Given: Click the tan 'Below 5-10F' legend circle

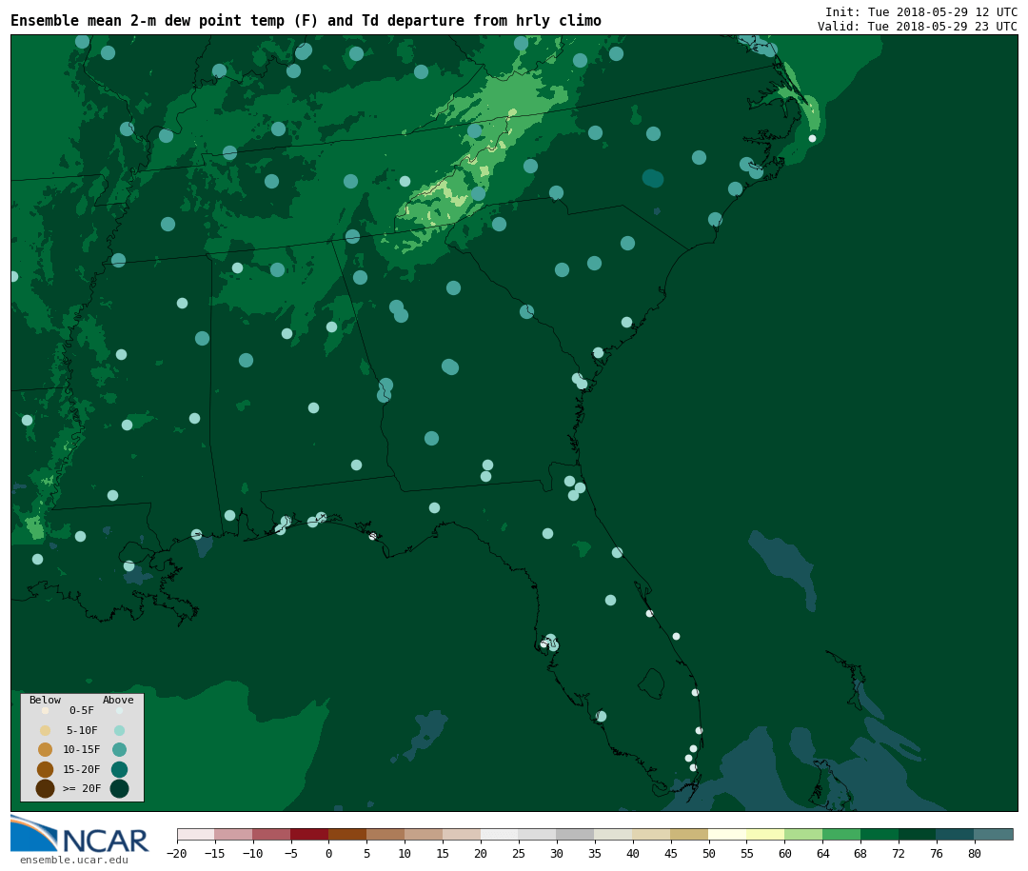Looking at the screenshot, I should coord(46,731).
